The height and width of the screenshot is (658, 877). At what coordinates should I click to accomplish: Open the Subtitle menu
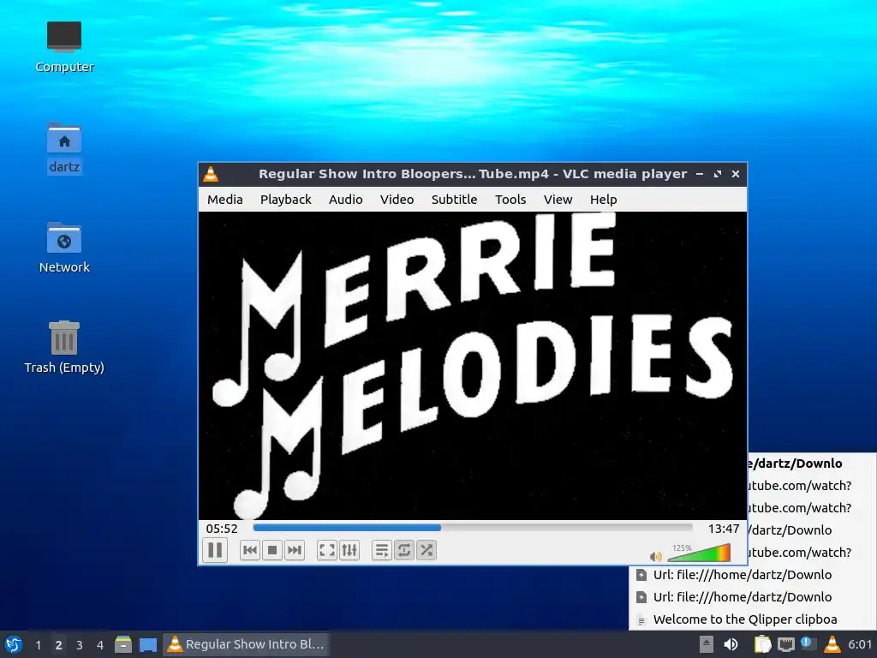[x=454, y=200]
